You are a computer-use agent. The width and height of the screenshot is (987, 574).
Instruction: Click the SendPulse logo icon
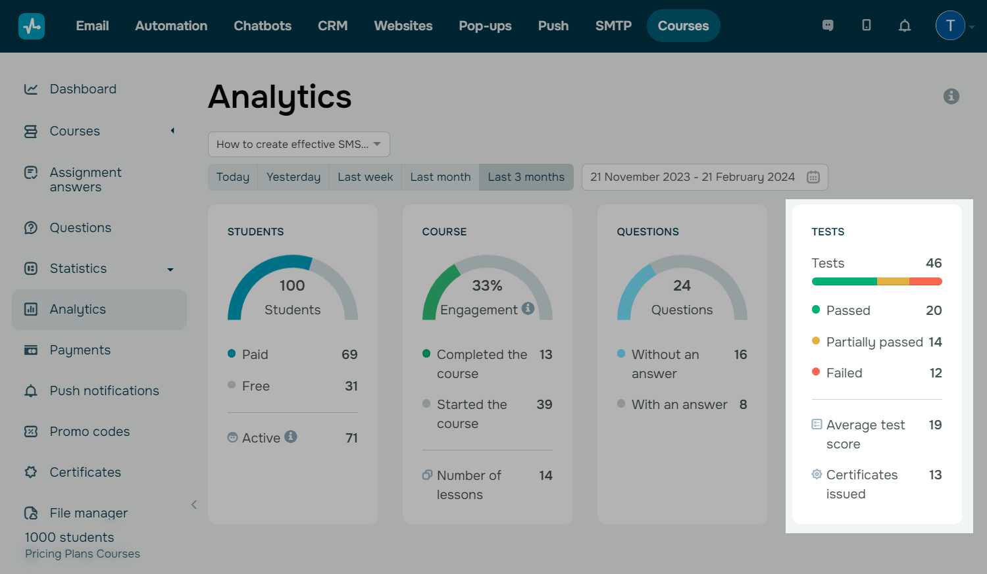coord(32,26)
